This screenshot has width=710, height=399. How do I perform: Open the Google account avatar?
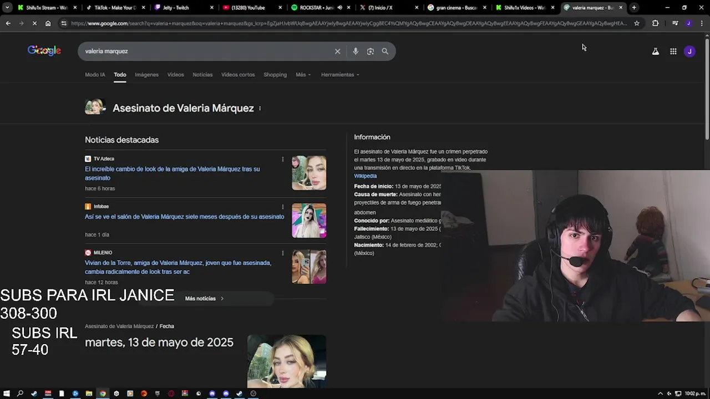(689, 51)
